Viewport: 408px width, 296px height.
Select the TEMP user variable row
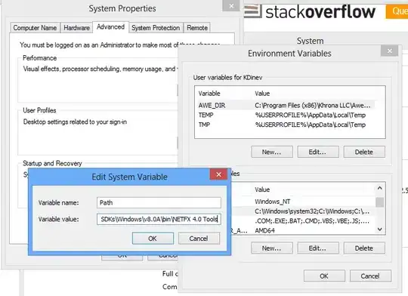(x=286, y=115)
